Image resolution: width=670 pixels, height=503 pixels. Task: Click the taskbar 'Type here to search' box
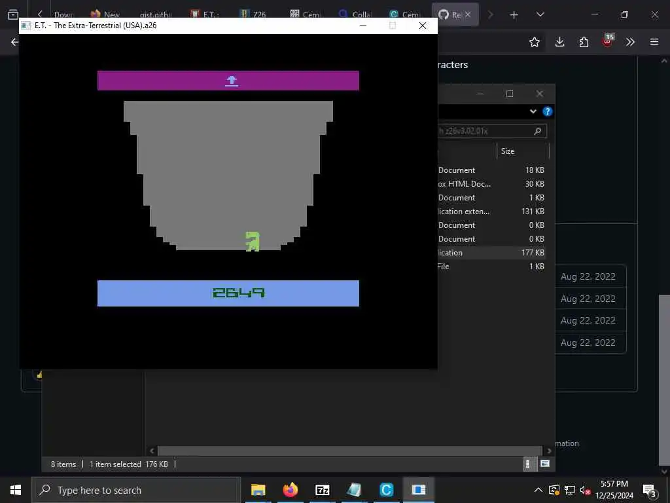(136, 490)
